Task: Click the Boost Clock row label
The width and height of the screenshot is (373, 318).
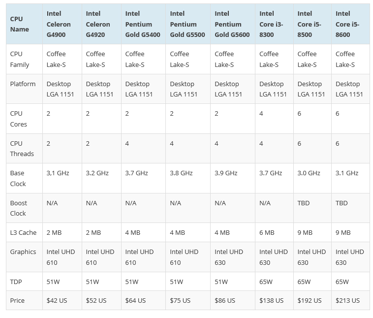Action: pyautogui.click(x=18, y=208)
